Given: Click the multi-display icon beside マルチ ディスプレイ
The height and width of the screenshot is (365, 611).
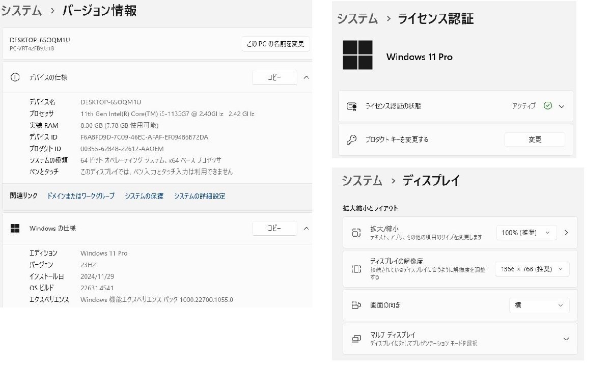Looking at the screenshot, I should (x=356, y=339).
